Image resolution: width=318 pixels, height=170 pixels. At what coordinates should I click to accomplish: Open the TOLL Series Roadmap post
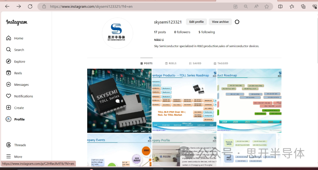(184, 101)
